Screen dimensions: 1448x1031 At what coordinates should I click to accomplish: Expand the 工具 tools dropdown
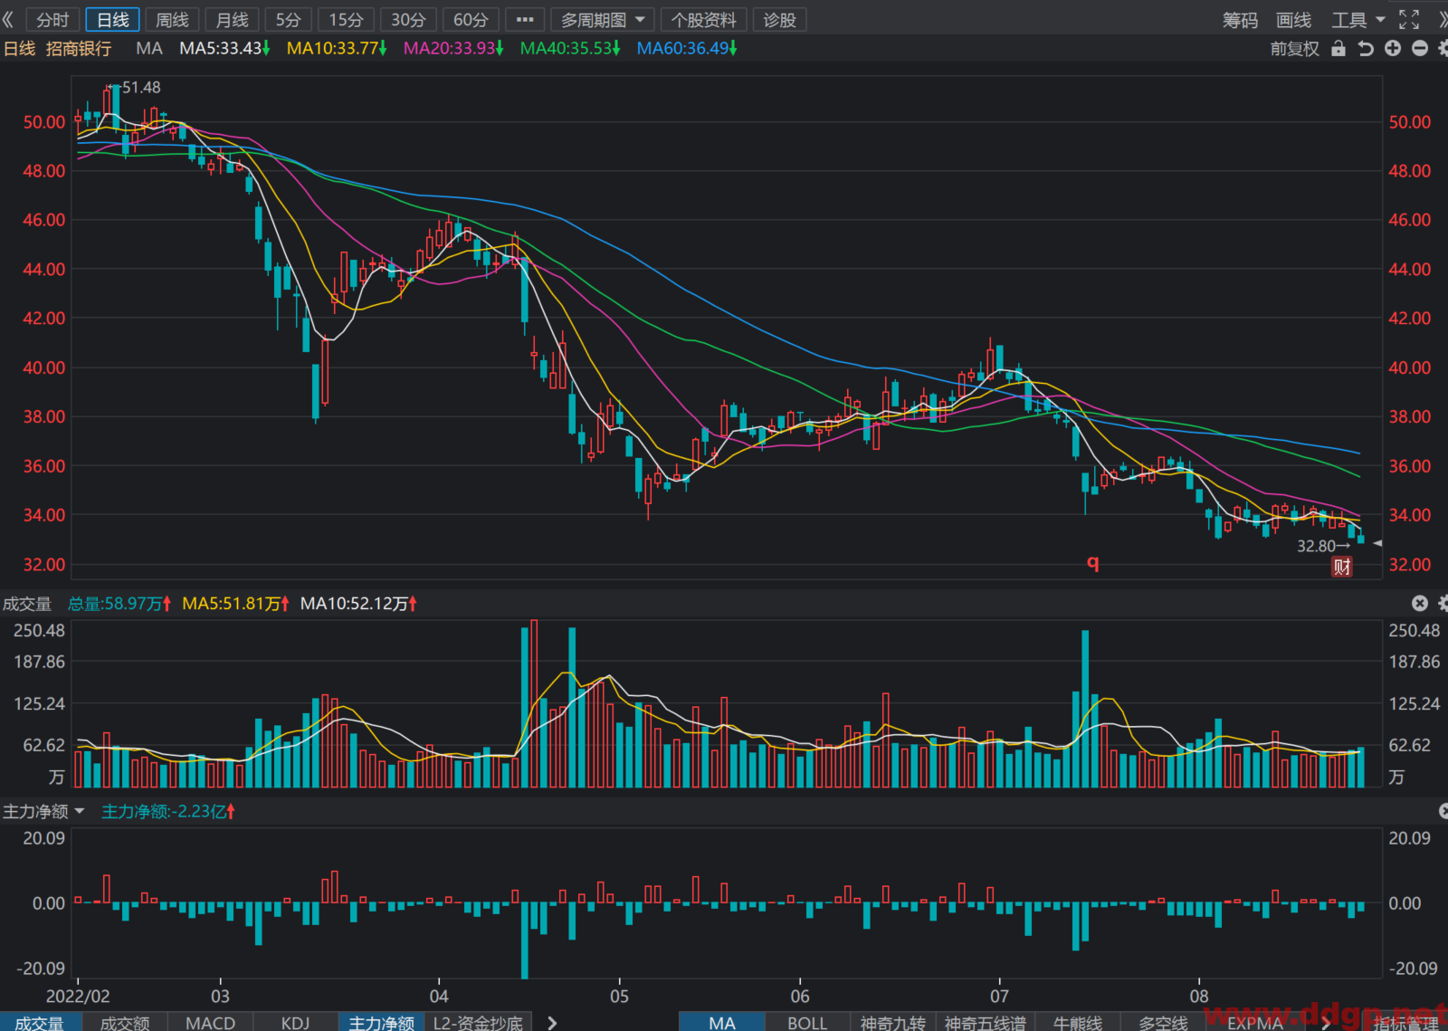[1357, 20]
